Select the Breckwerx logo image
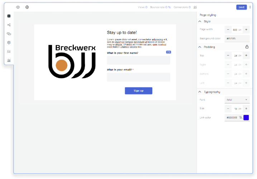Screen dimensions: 257x179 click(72, 62)
